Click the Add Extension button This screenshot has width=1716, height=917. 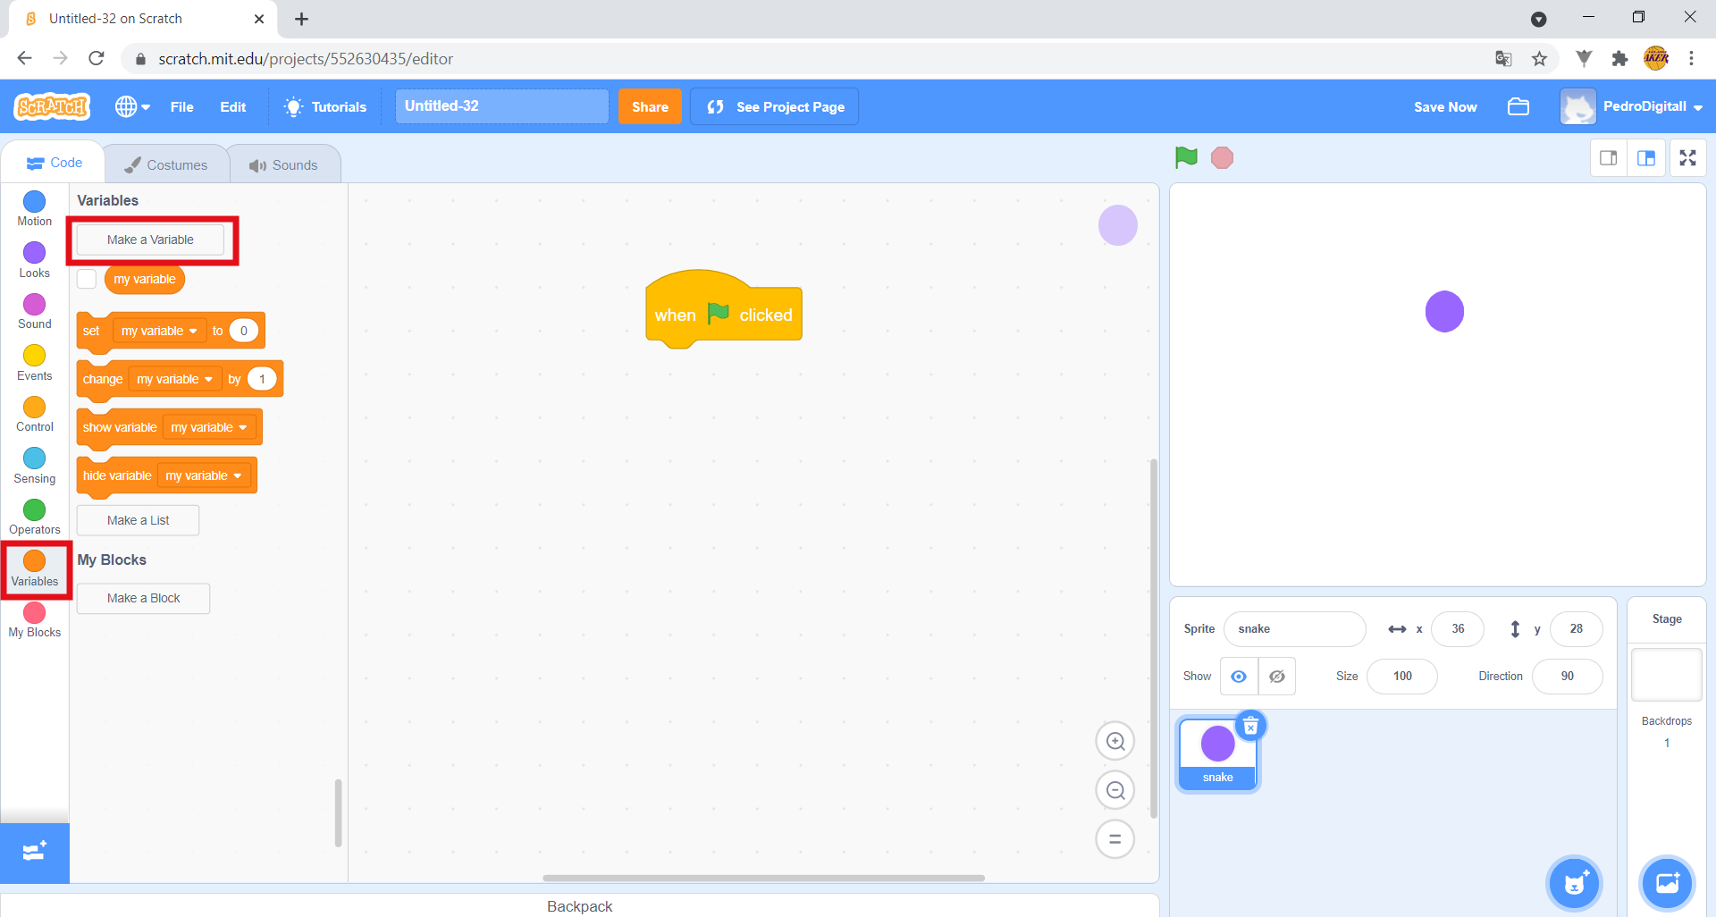coord(35,853)
